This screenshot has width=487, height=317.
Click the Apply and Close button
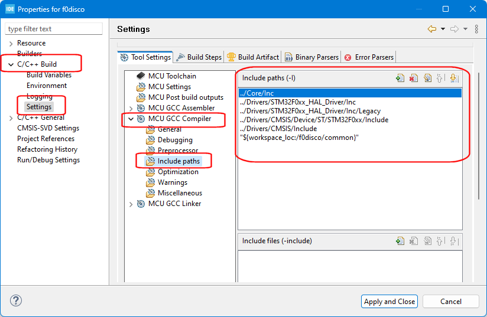pos(389,301)
